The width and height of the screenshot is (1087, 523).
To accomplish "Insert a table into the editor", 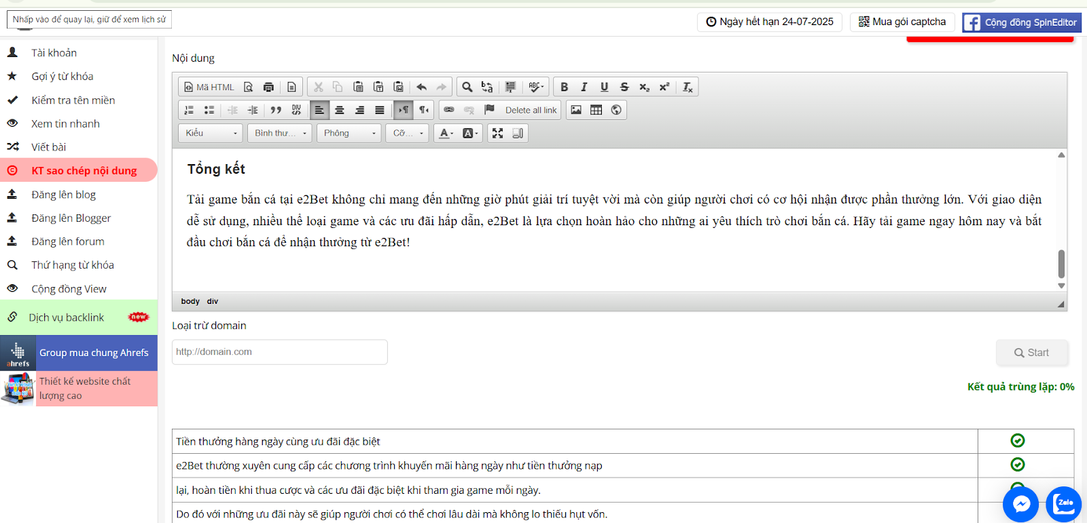I will [x=596, y=110].
